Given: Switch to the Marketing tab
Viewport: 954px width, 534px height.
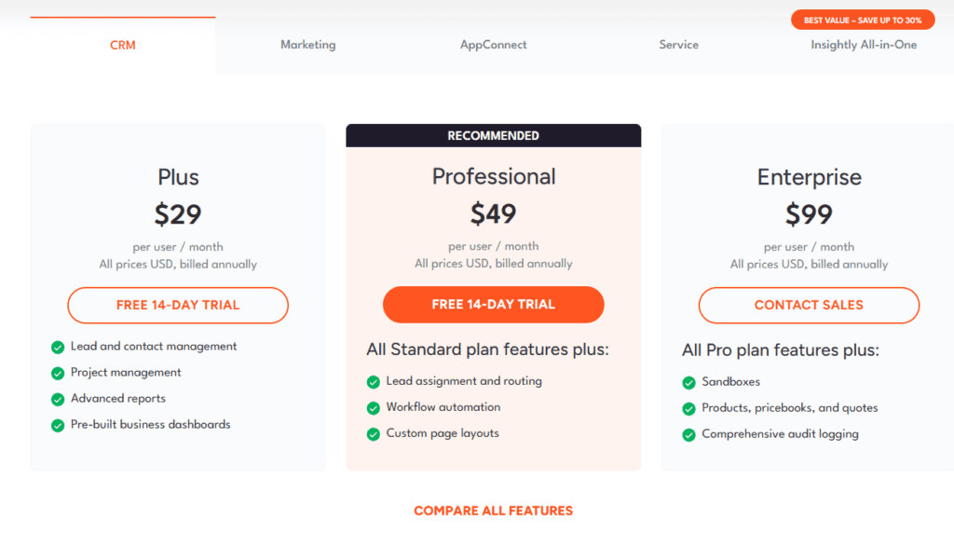Looking at the screenshot, I should (x=307, y=45).
